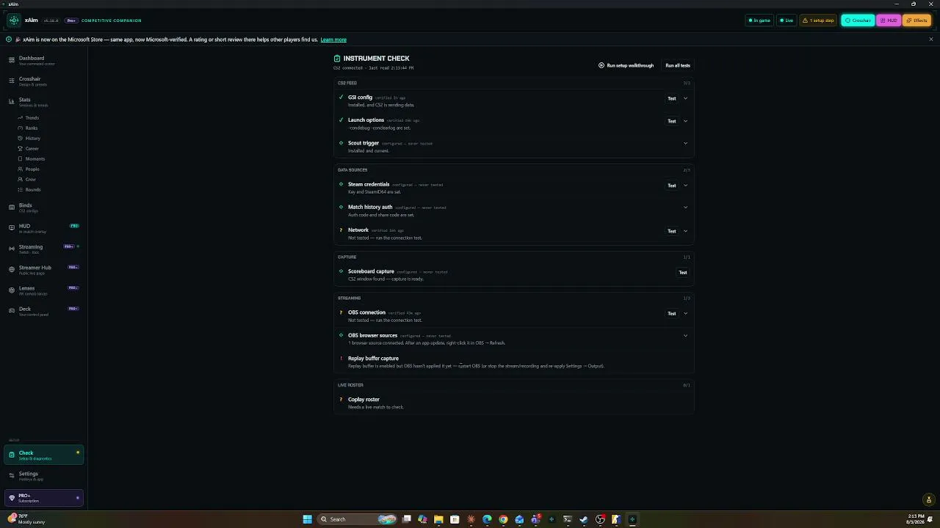Open Microsoft Edge from the taskbar

(x=487, y=519)
